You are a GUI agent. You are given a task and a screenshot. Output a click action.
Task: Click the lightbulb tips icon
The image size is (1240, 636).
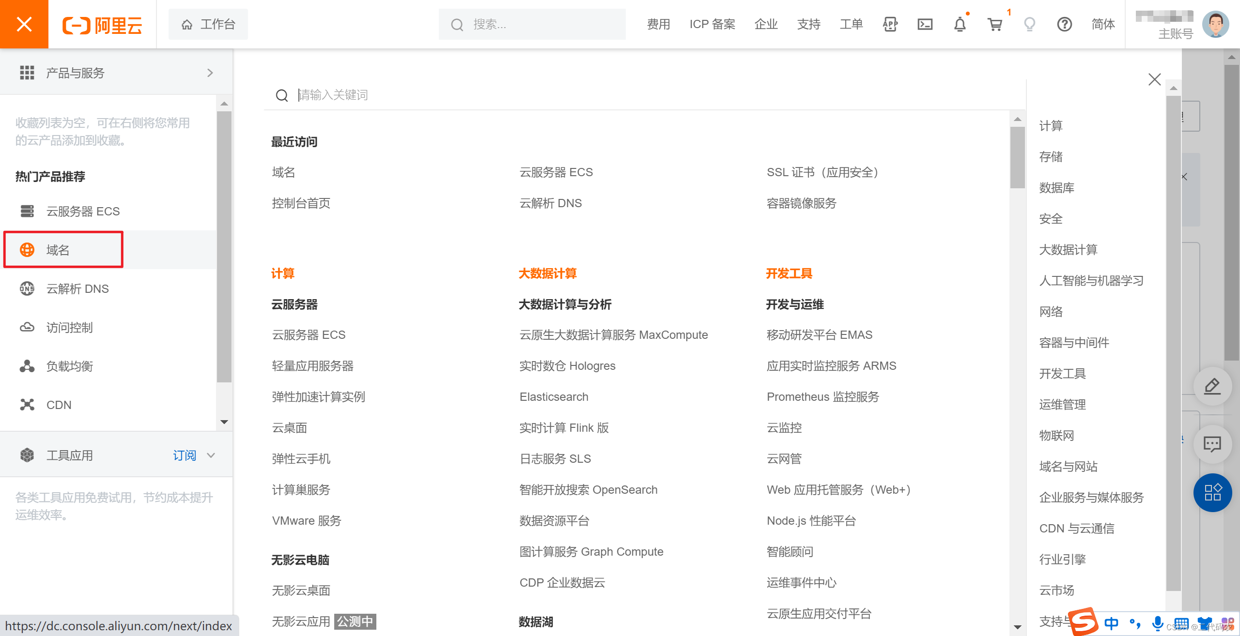[1029, 24]
